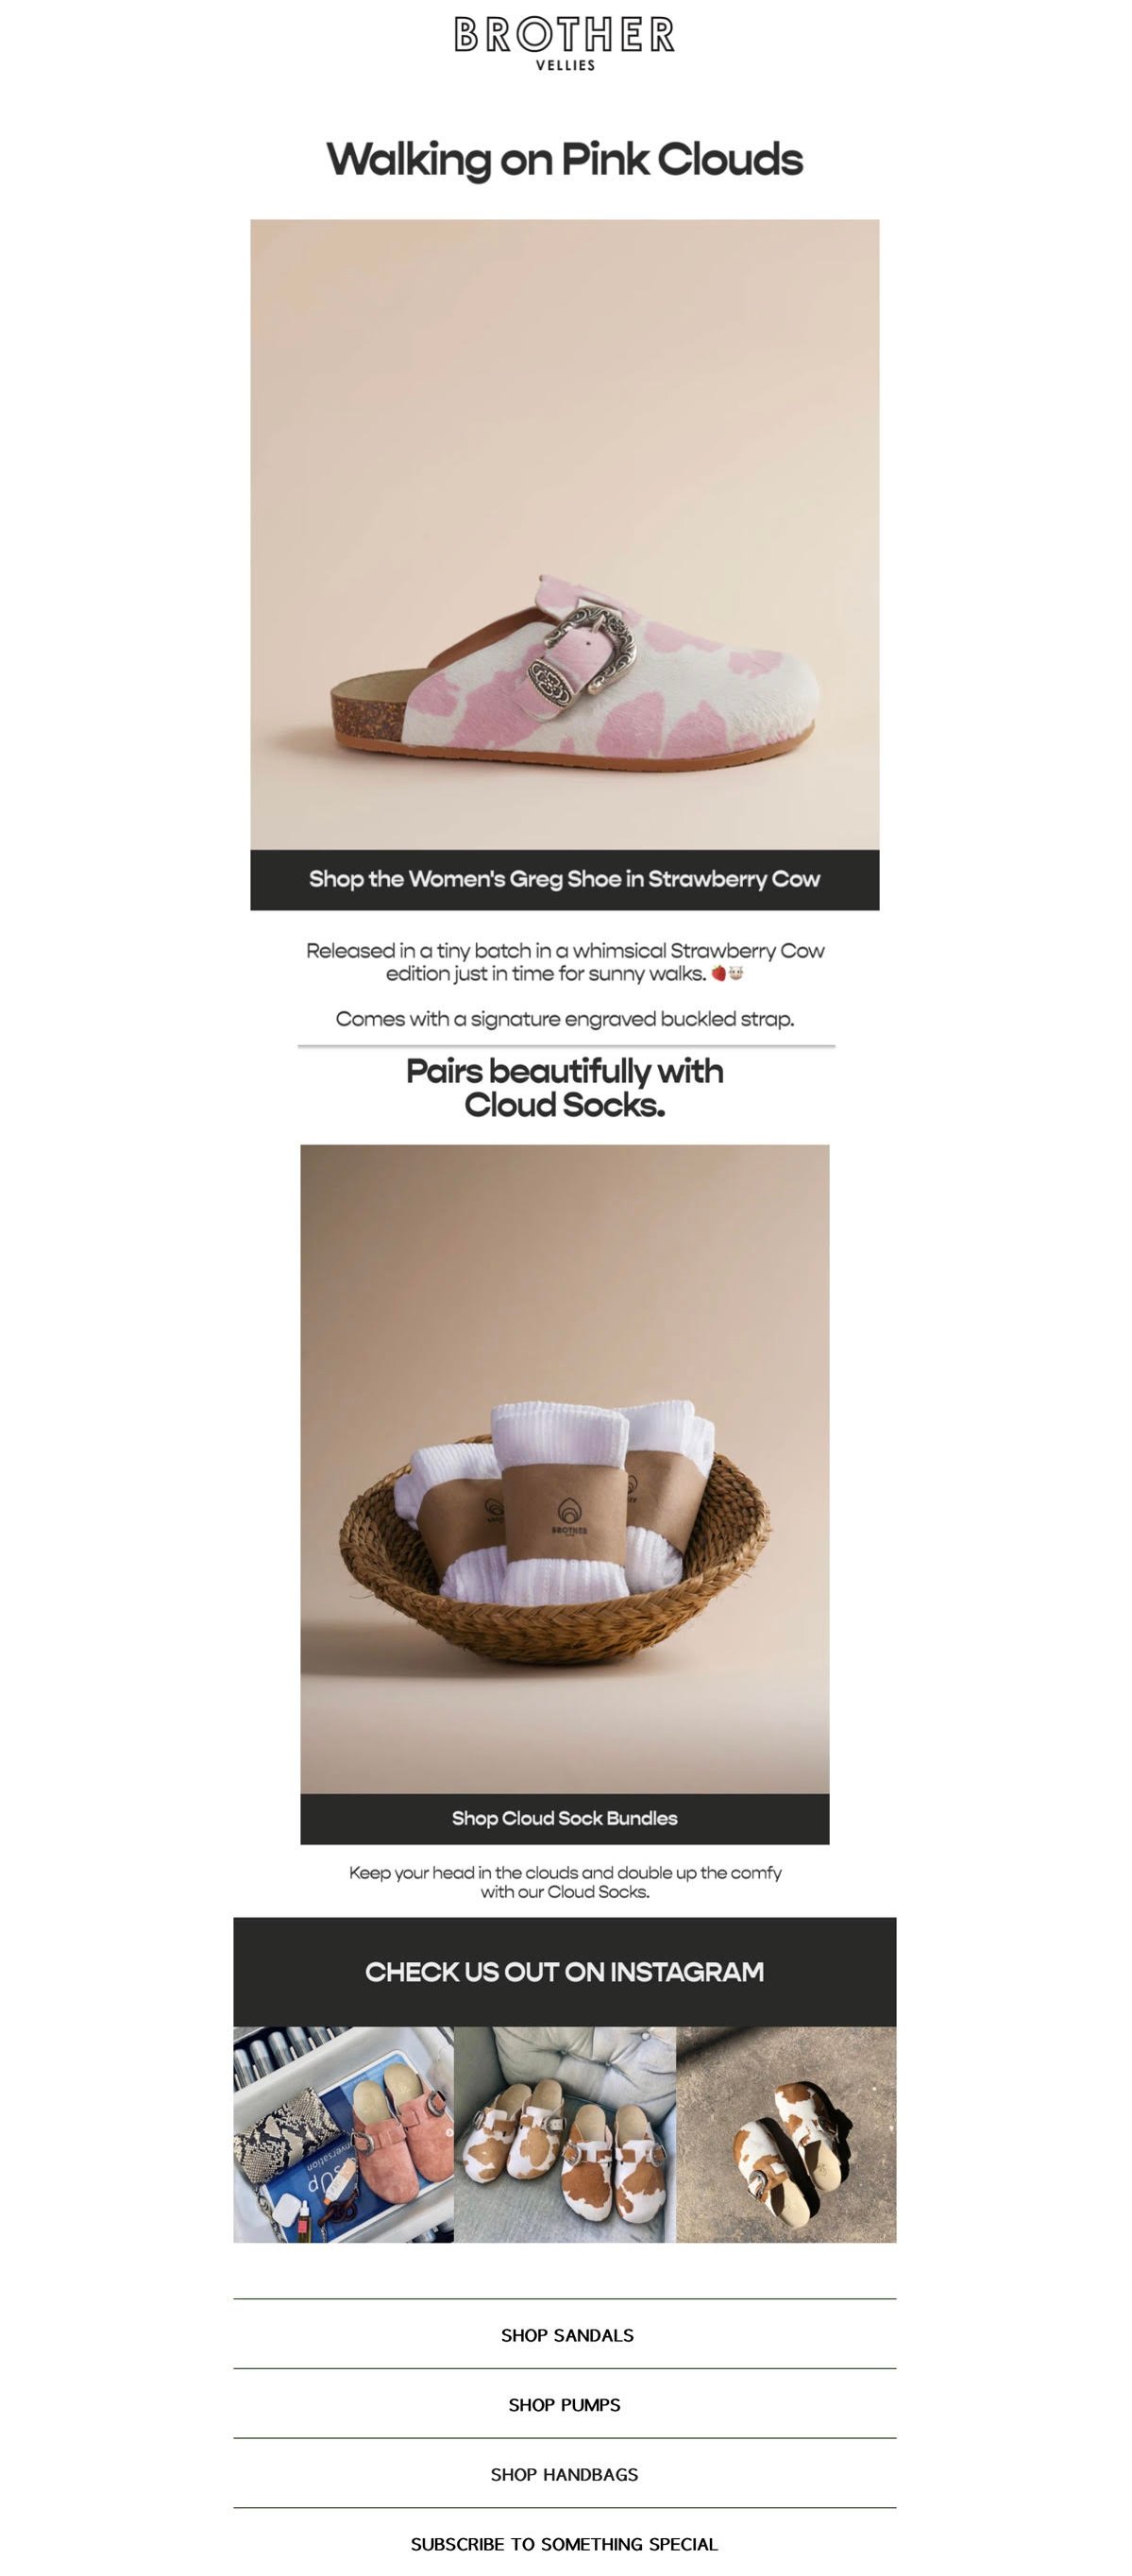Click the cow emoji in description
This screenshot has width=1132, height=2576.
[x=736, y=974]
